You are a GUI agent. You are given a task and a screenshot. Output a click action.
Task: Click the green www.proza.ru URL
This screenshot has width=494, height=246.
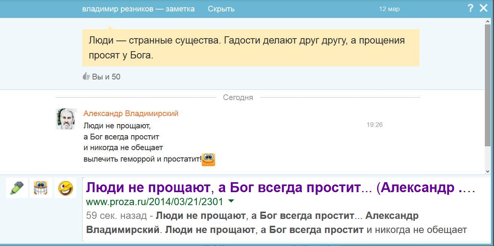154,201
